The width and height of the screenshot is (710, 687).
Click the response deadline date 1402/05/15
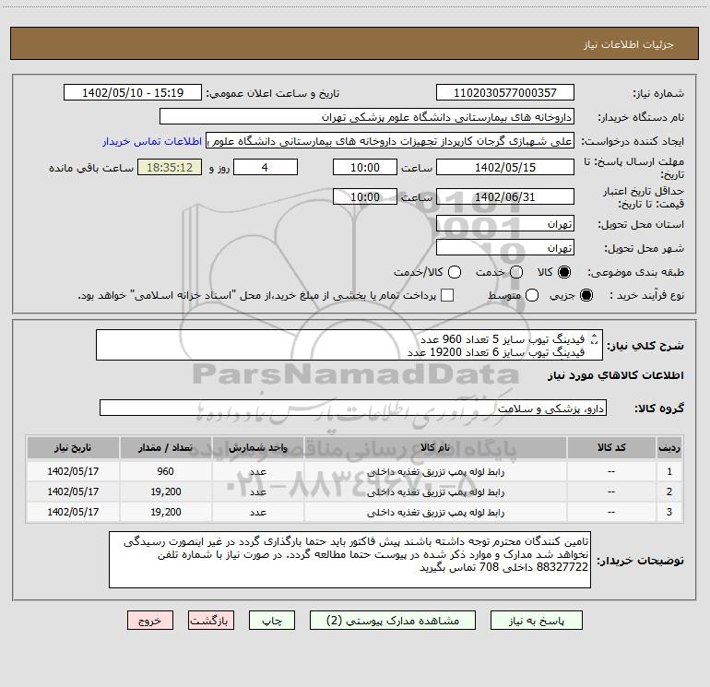[x=505, y=167]
